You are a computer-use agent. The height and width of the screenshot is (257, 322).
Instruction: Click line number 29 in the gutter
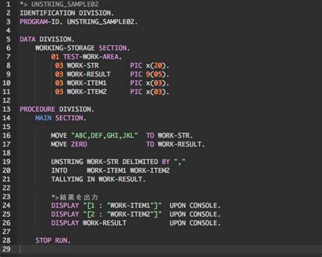pyautogui.click(x=6, y=250)
